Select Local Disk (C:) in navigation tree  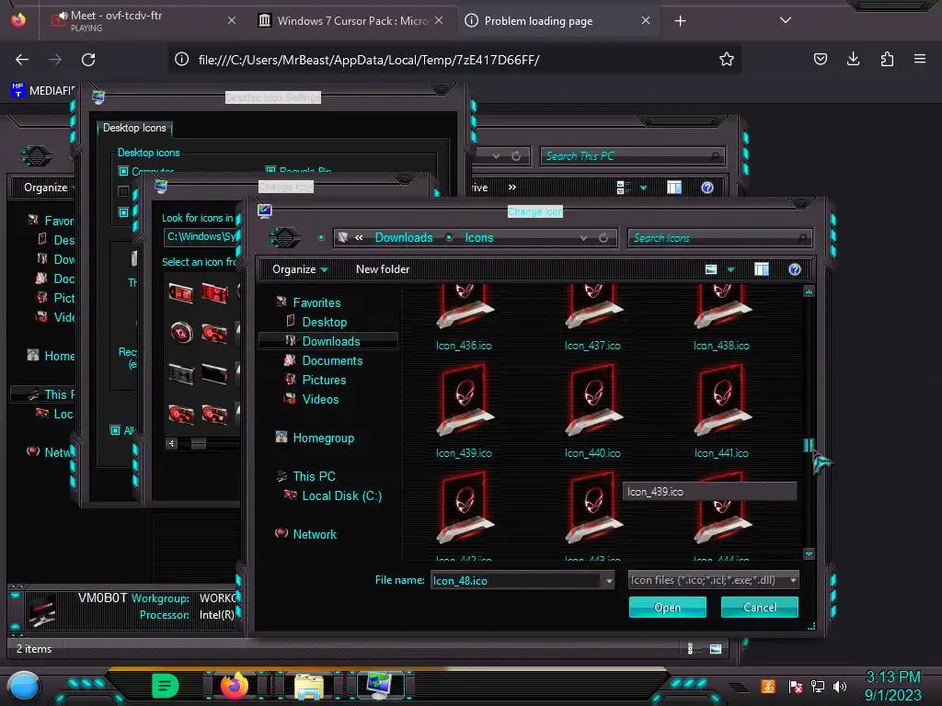tap(342, 495)
